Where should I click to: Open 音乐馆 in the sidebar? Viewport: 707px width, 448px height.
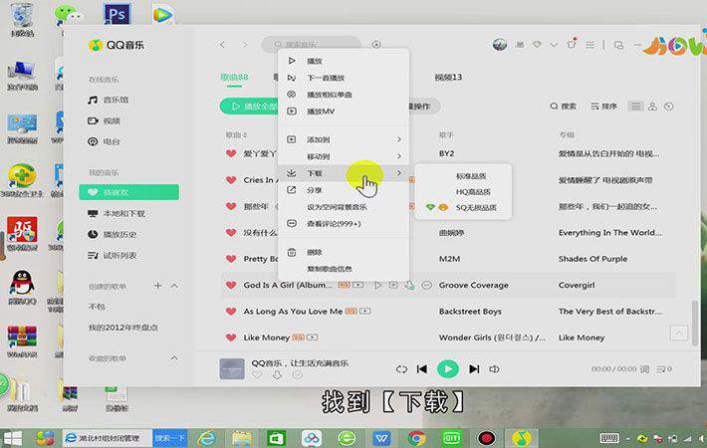tap(116, 100)
